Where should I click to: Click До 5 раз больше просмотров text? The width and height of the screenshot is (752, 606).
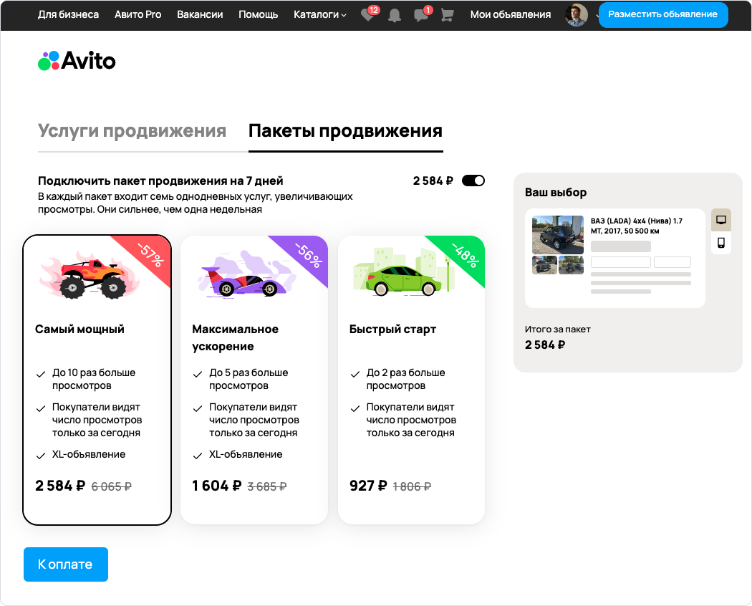click(x=249, y=379)
